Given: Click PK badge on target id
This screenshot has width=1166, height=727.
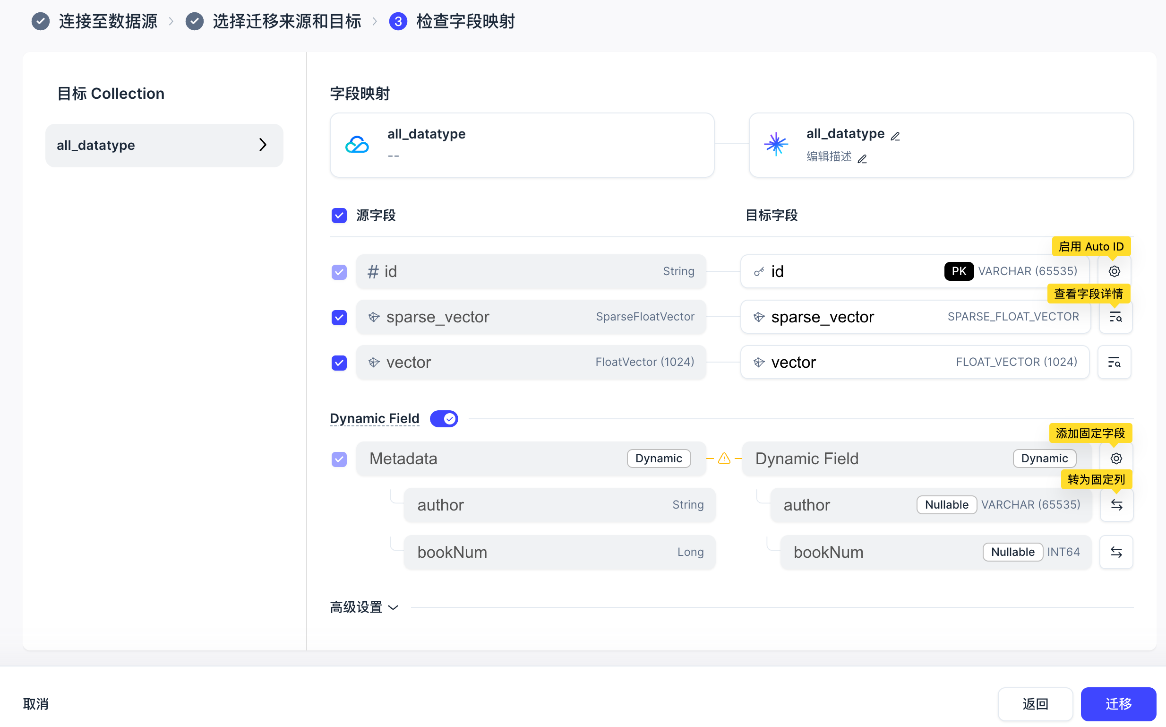Looking at the screenshot, I should pos(959,271).
